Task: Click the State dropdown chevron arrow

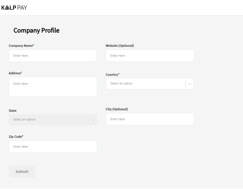Action: point(93,120)
